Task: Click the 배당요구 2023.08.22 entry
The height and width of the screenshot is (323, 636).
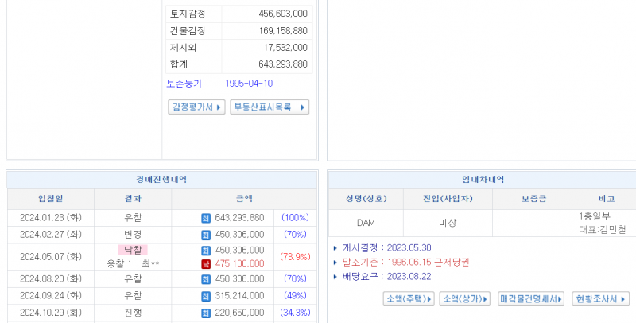Action: (389, 275)
